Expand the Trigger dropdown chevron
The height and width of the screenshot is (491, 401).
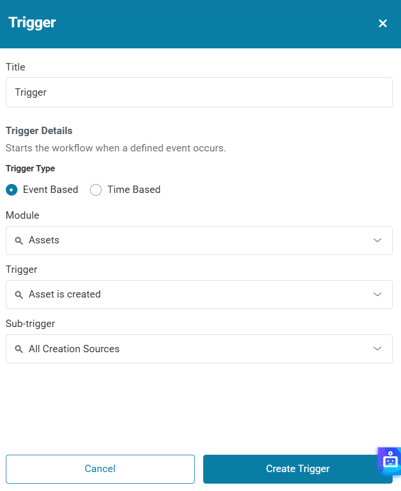[x=377, y=294]
